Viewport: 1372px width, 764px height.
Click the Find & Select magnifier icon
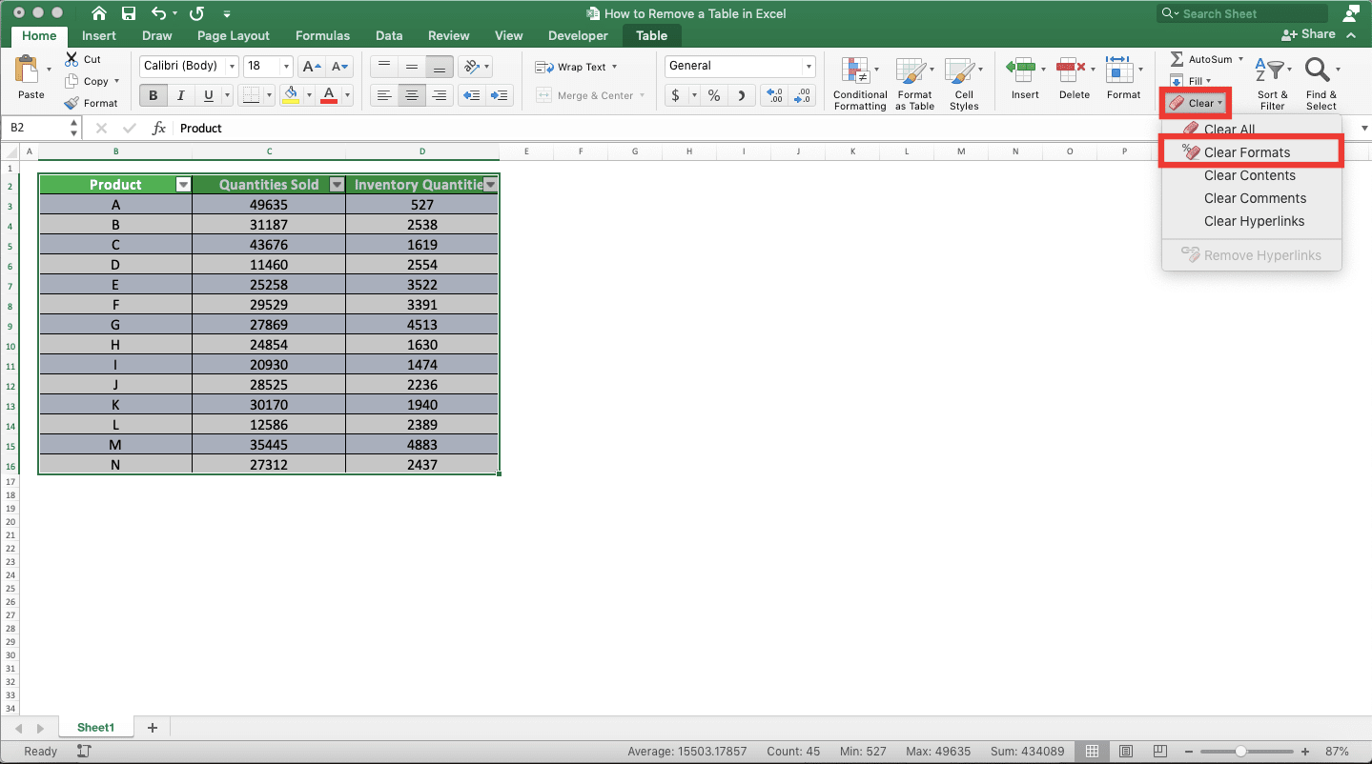pyautogui.click(x=1318, y=70)
